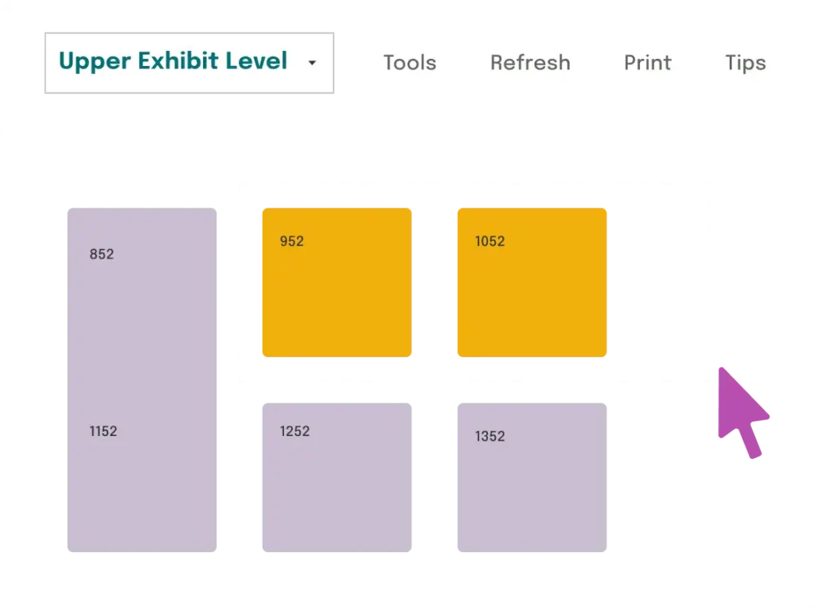Click booth 1152 on the map

(142, 469)
